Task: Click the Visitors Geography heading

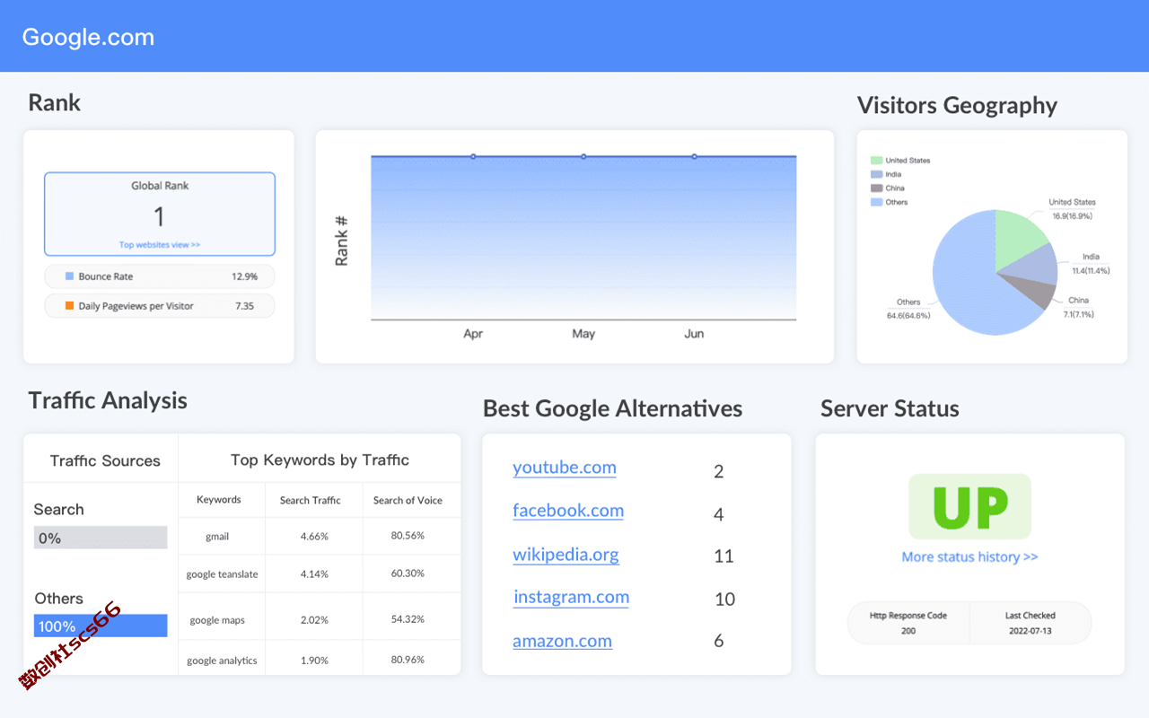Action: pos(957,106)
